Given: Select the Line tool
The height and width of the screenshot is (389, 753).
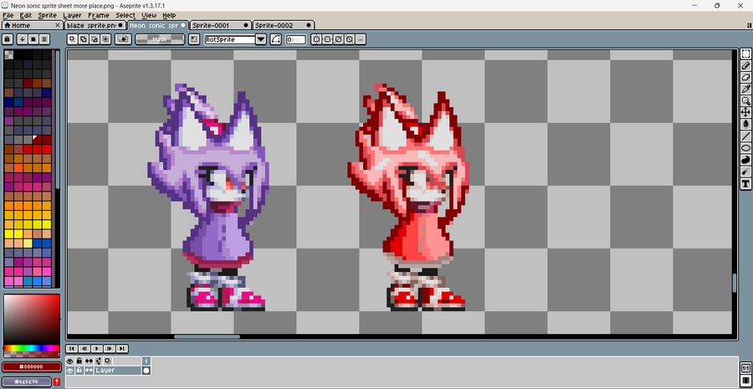Looking at the screenshot, I should click(x=745, y=136).
